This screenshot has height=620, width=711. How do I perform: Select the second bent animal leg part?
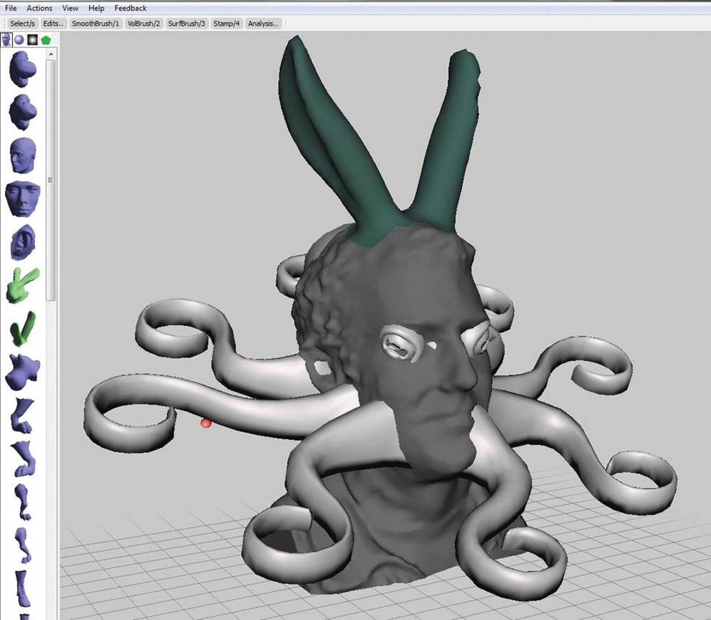[x=24, y=458]
